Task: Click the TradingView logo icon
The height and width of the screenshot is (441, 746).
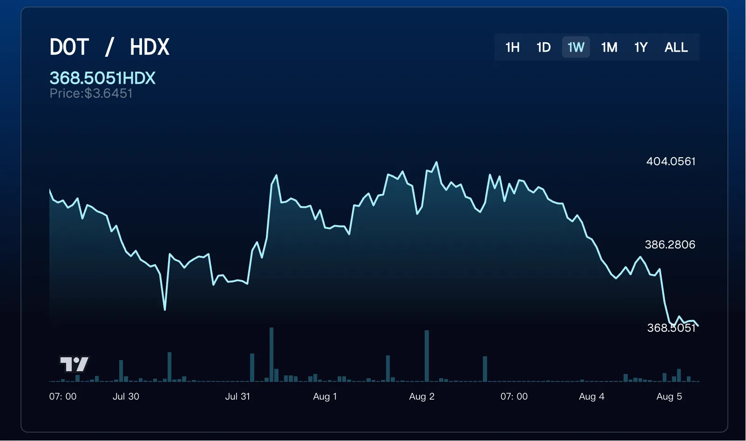Action: [75, 364]
